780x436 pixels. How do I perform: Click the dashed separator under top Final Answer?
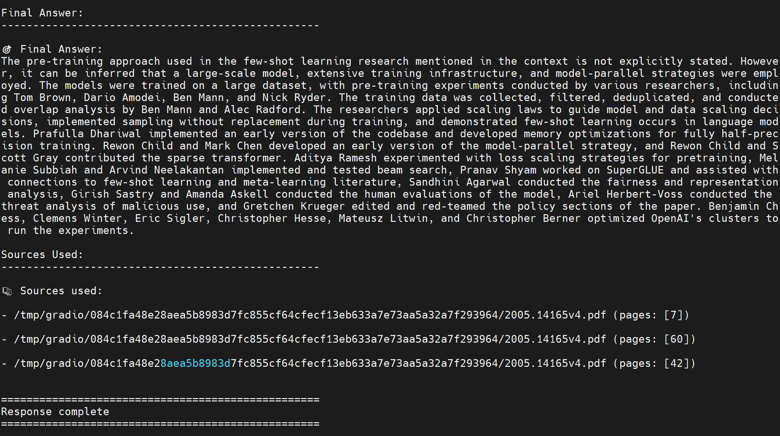click(160, 26)
